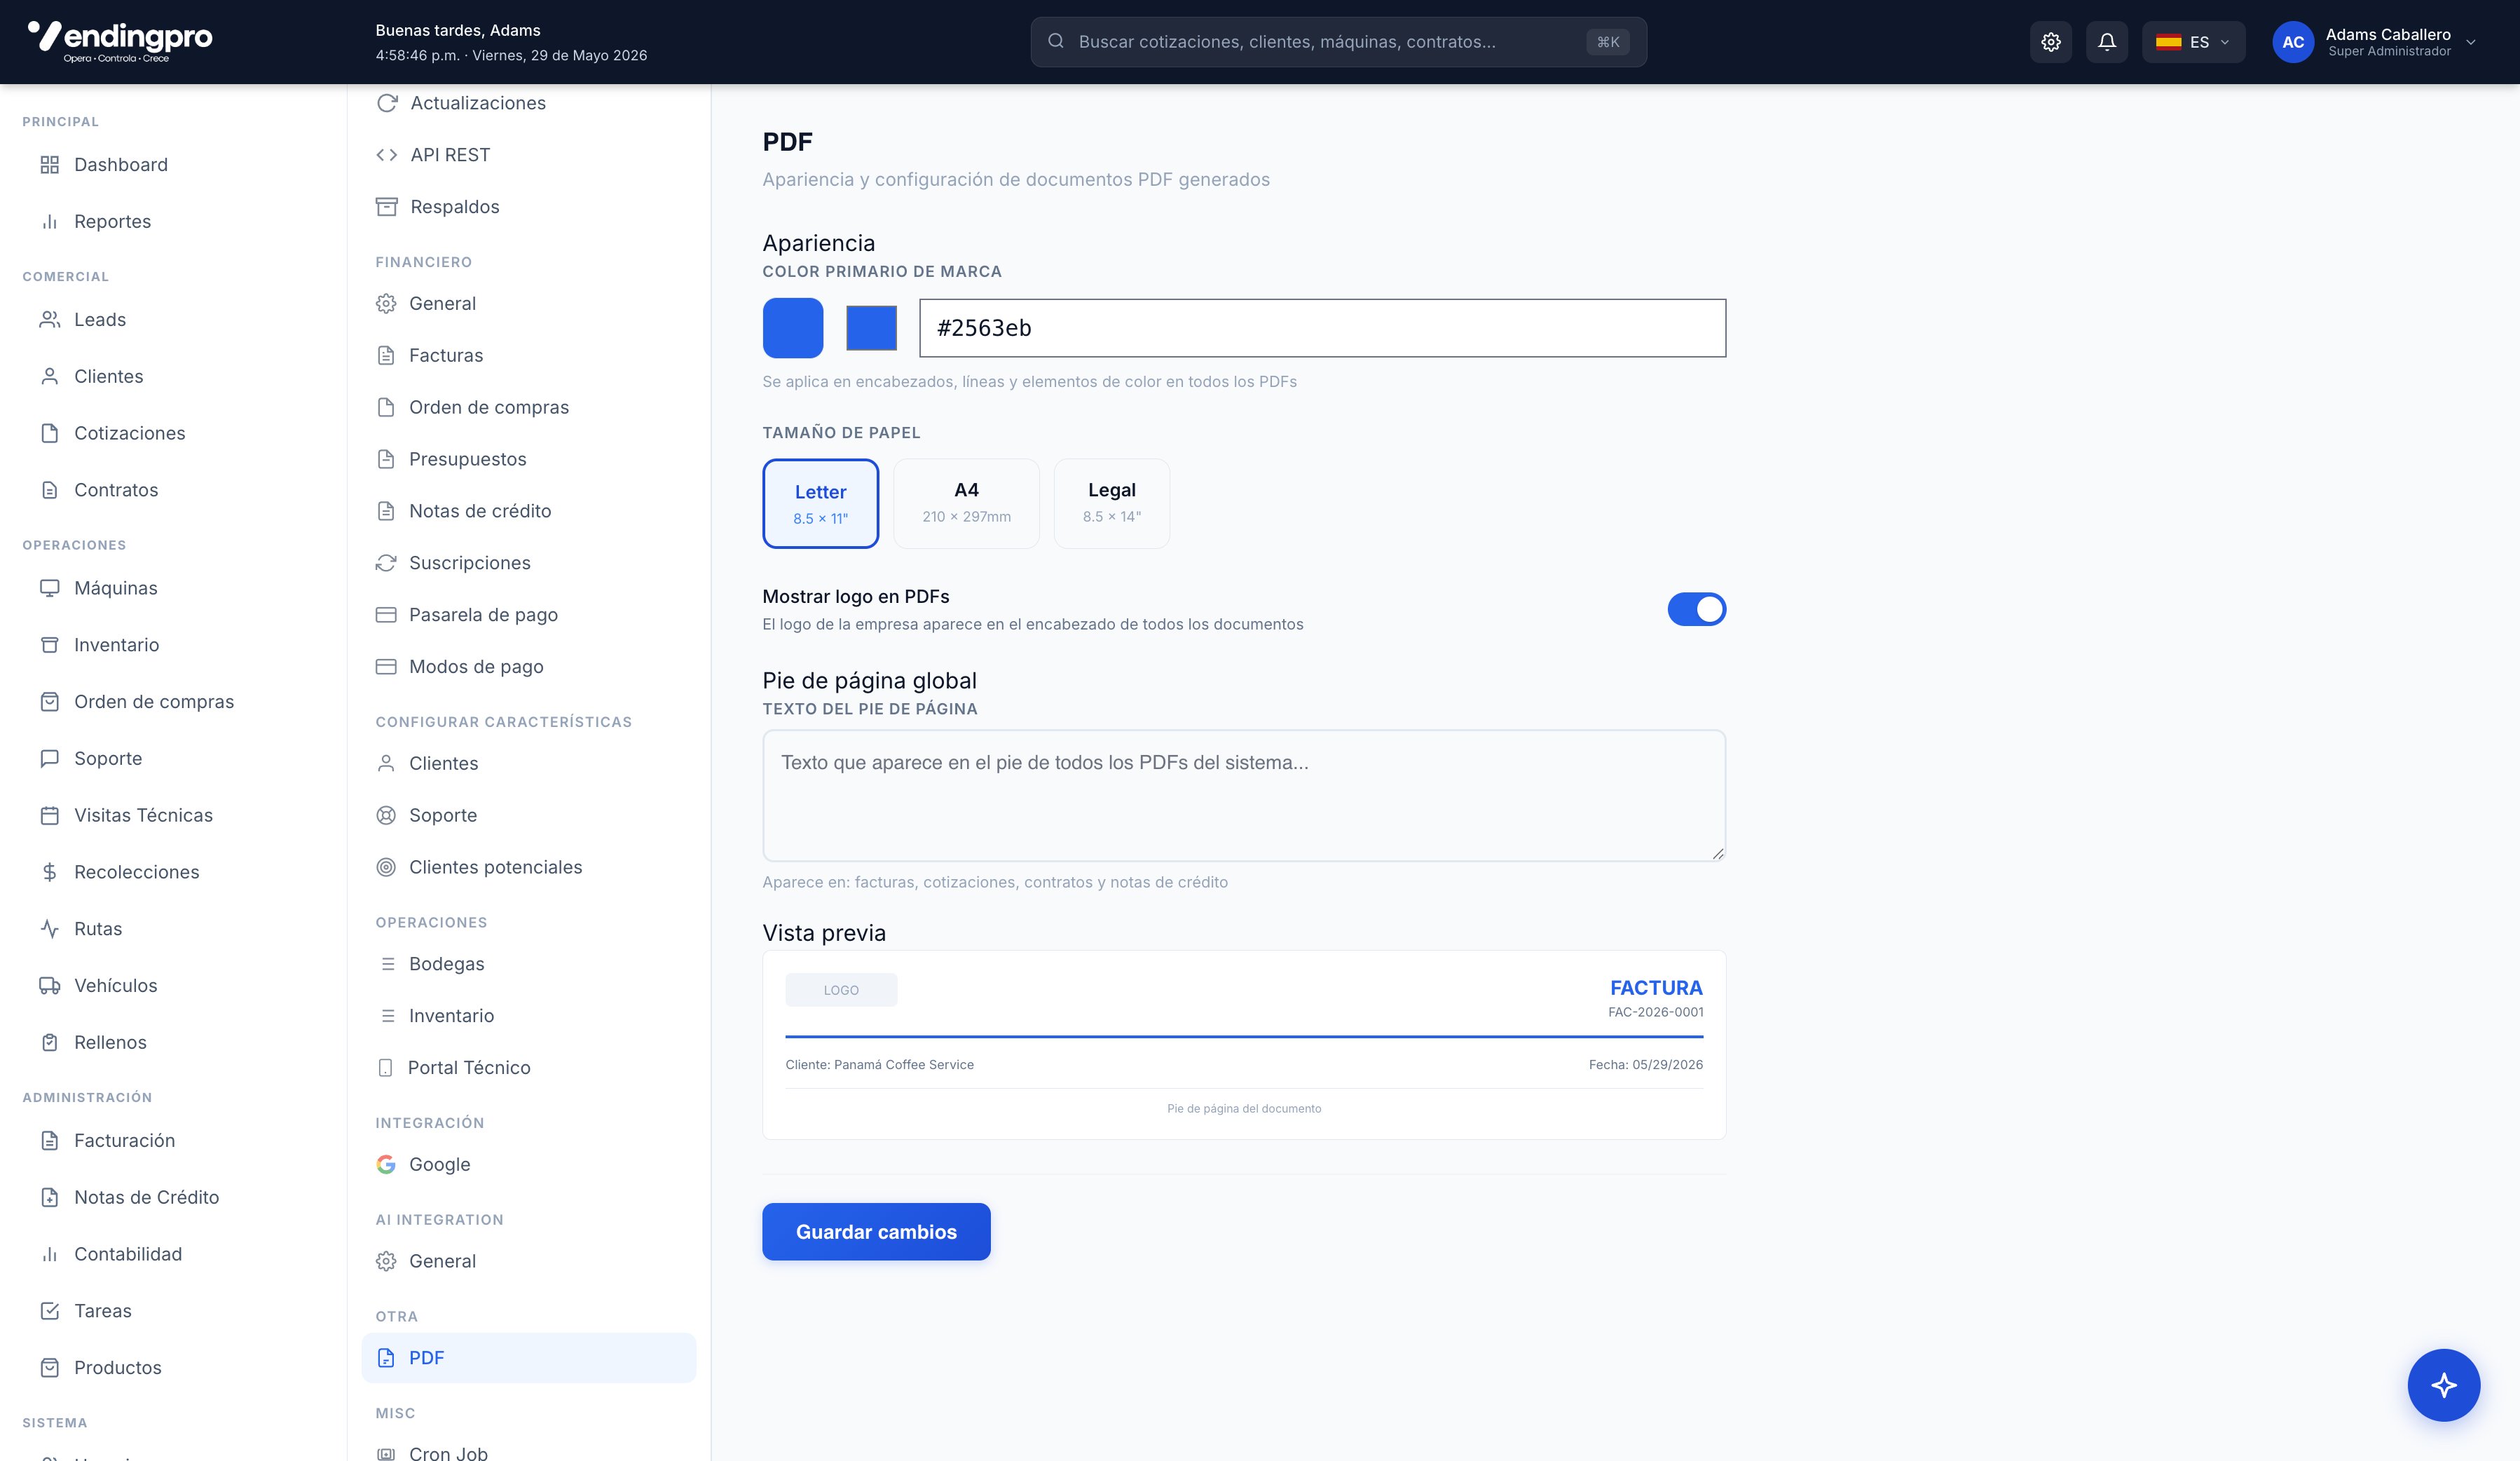Screen dimensions: 2520x1461
Task: Open Notas de Crédito in main sidebar
Action: (146, 1198)
